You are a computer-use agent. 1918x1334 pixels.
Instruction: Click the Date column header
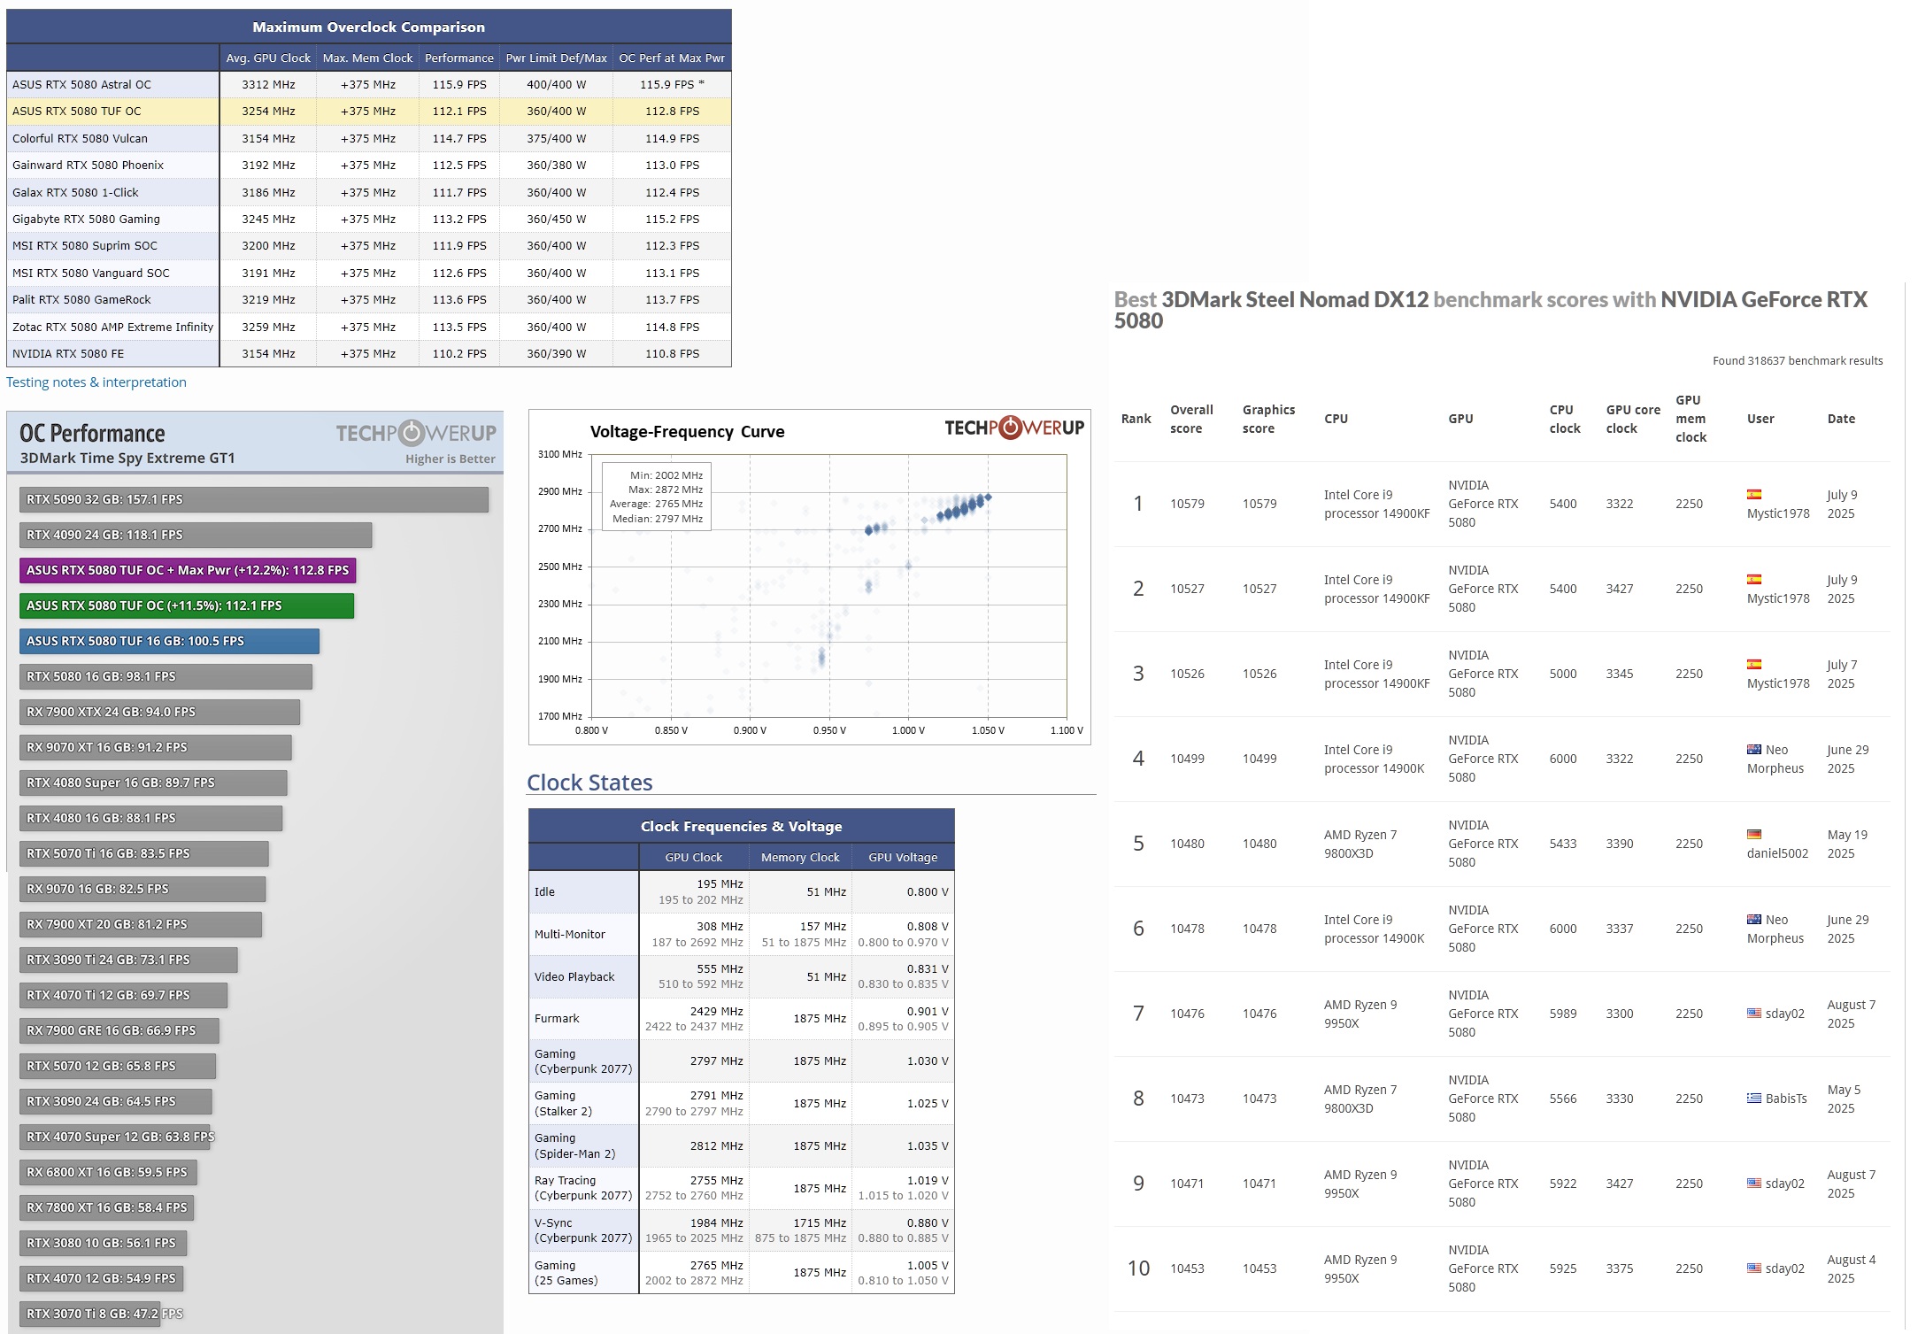[1841, 419]
